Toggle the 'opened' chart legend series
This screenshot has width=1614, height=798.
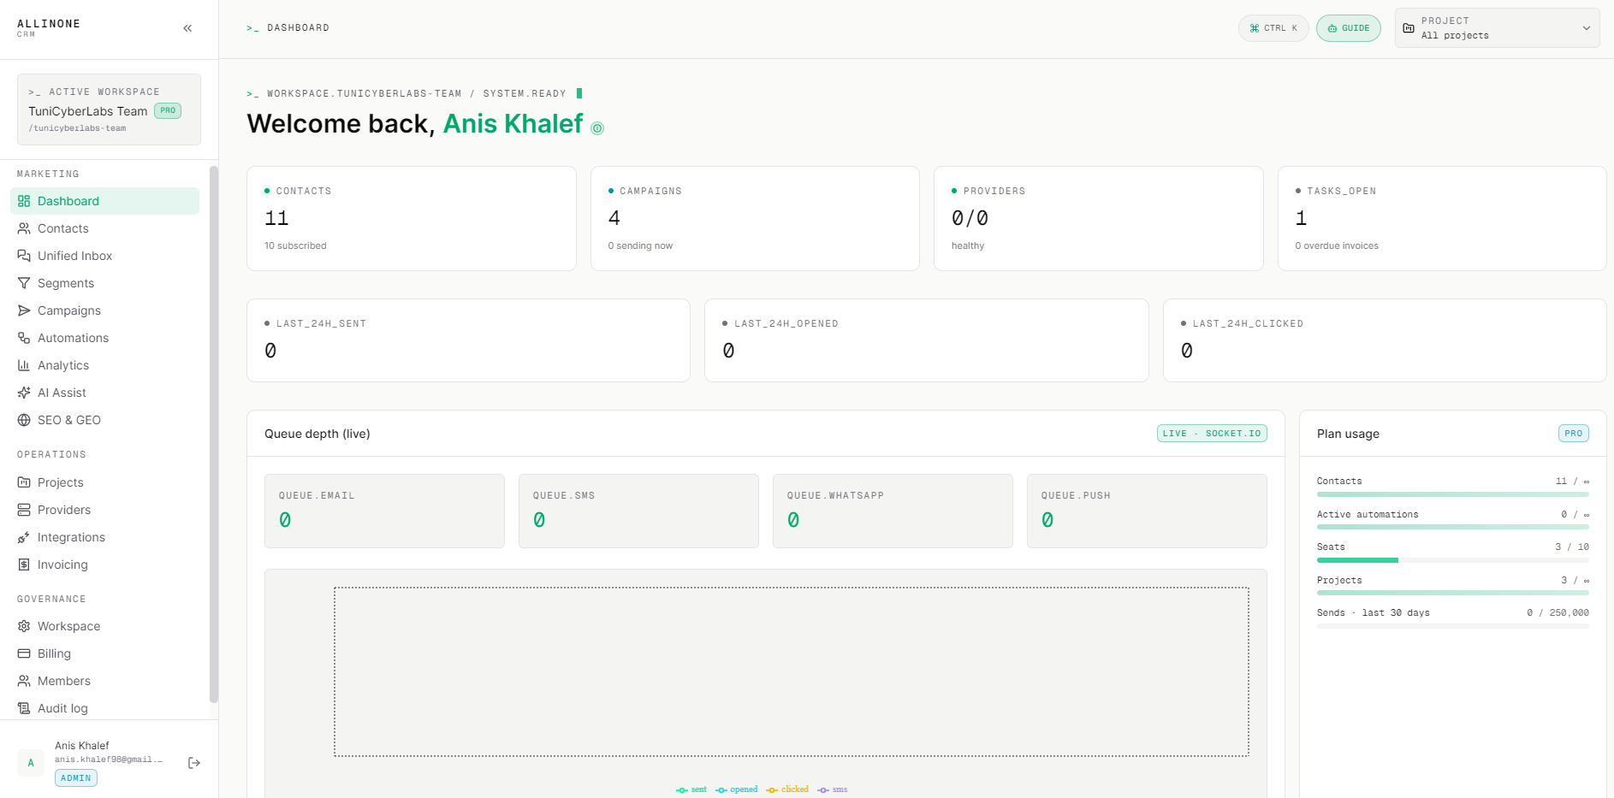coord(737,789)
